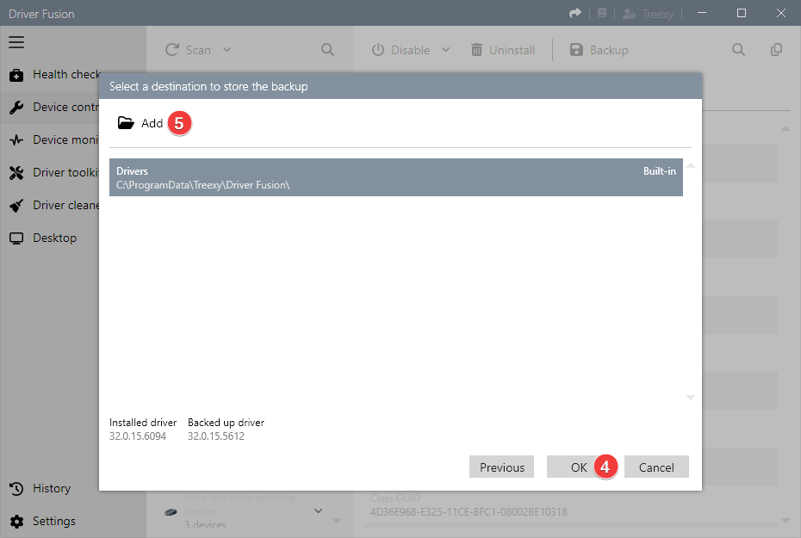801x538 pixels.
Task: Click the Class GUID value text
Action: 469,512
